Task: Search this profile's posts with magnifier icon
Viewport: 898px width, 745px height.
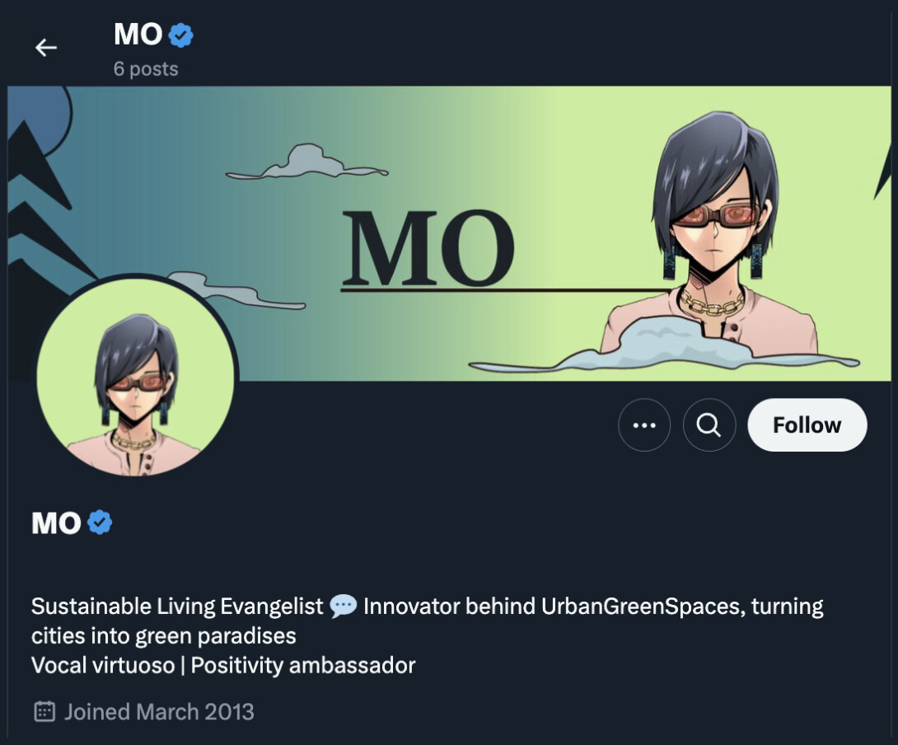Action: coord(709,425)
